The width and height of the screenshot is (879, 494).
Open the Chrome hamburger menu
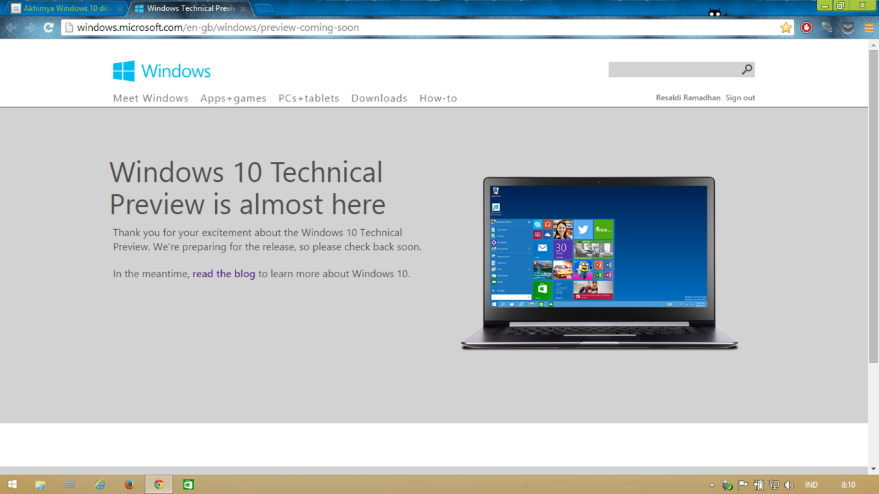[x=869, y=27]
